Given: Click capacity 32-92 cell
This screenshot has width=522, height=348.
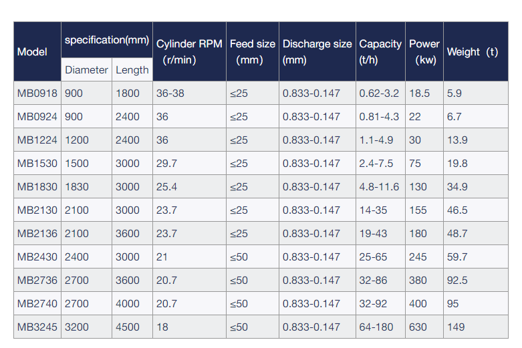Looking at the screenshot, I should [380, 303].
